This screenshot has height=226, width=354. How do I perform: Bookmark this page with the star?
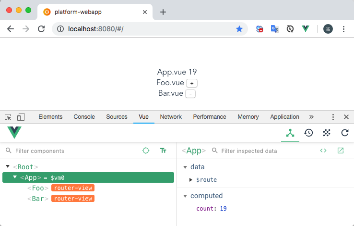coord(239,29)
